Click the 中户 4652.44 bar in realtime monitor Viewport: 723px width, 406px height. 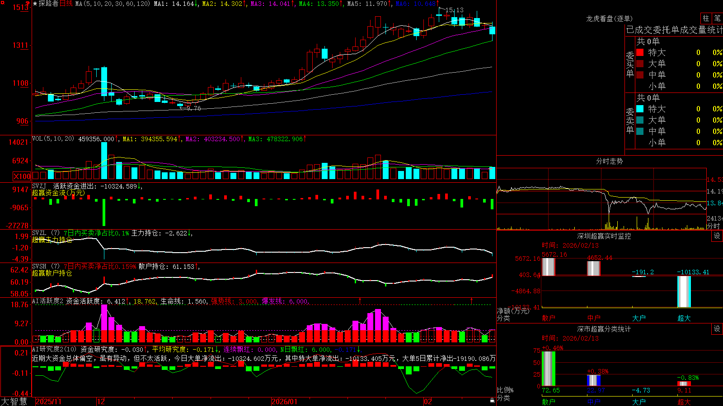(x=593, y=268)
